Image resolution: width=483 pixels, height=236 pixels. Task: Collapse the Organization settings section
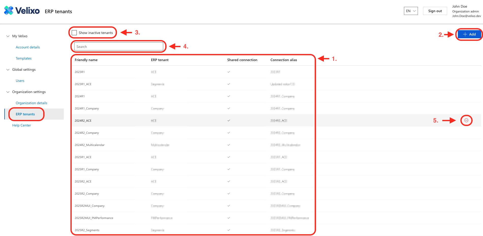(8, 92)
